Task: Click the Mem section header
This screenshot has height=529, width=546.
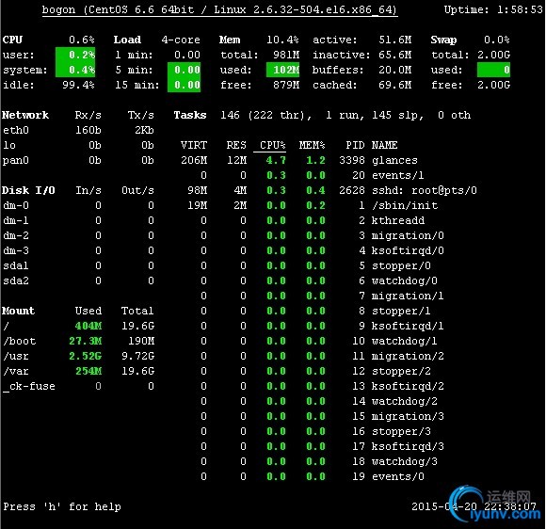Action: [x=230, y=40]
